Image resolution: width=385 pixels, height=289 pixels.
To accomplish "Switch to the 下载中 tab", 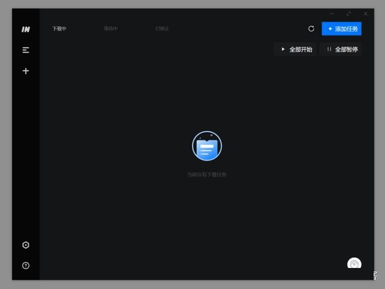I will [59, 29].
